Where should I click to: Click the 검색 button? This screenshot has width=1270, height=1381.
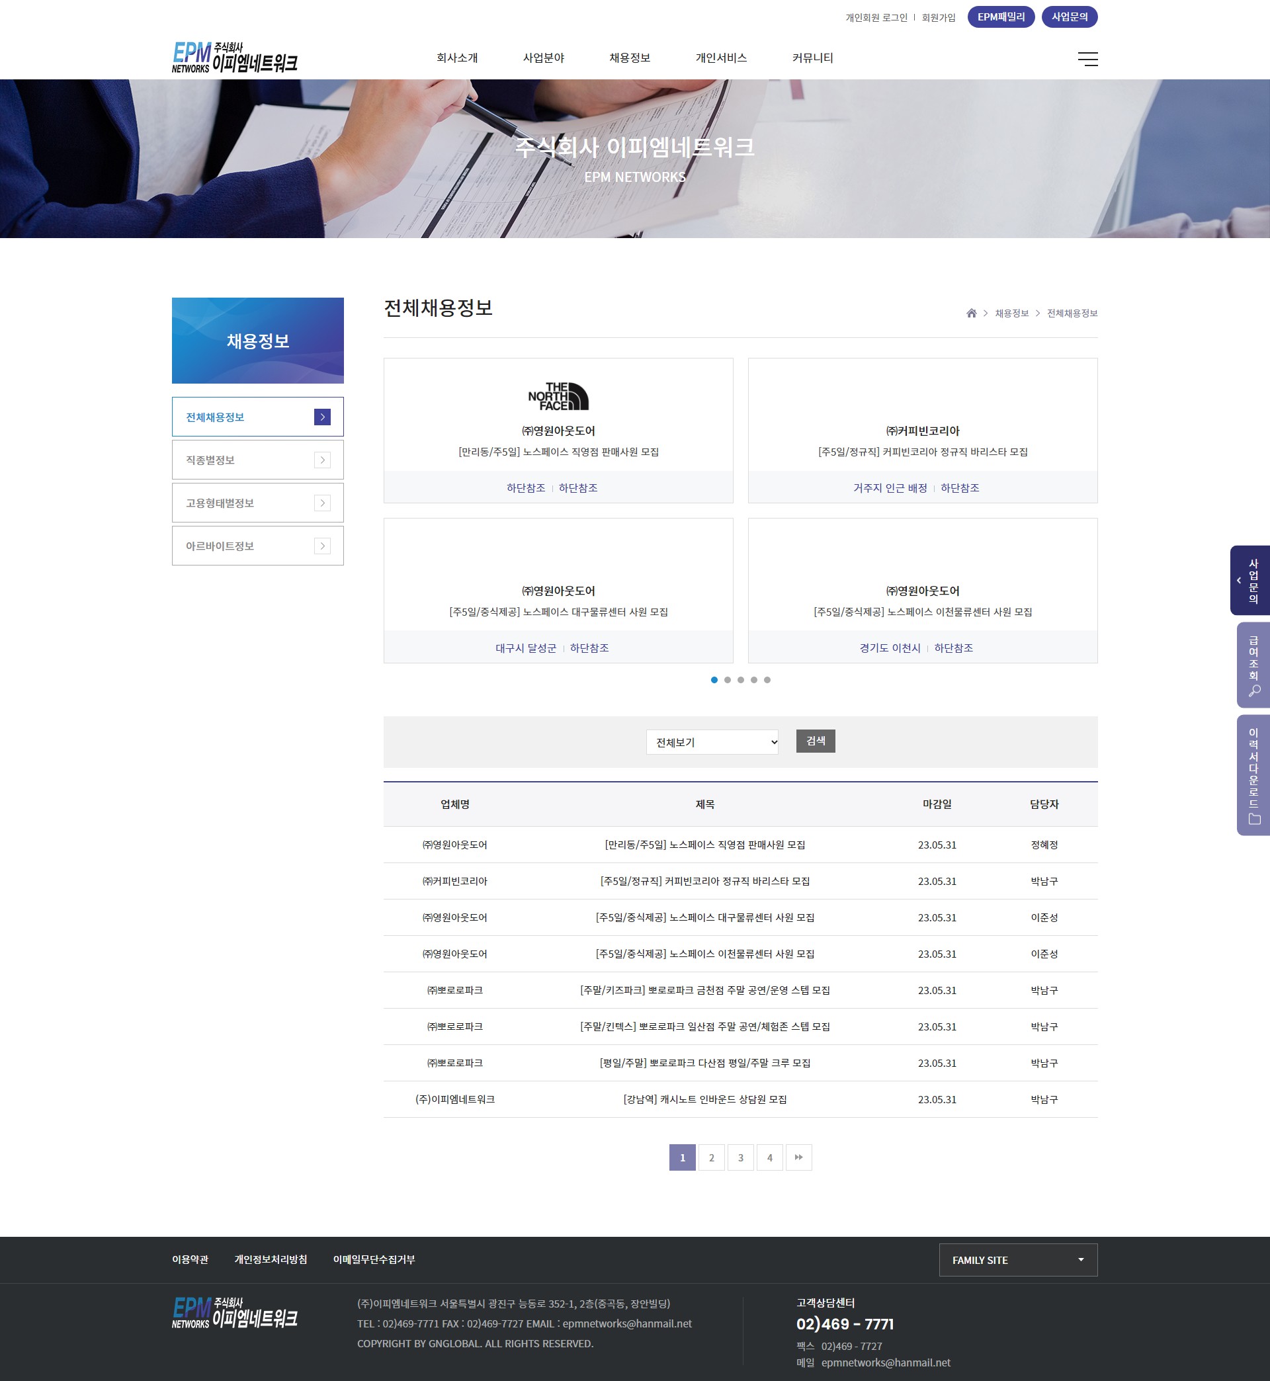tap(816, 741)
